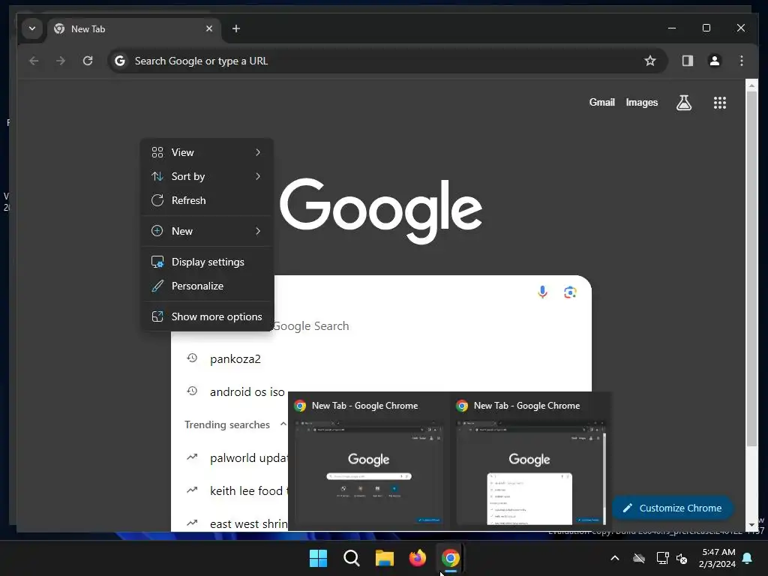Select the palworld trending search
This screenshot has height=576, width=768.
click(249, 458)
